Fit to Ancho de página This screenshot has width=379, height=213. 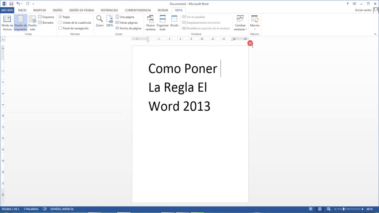(128, 28)
